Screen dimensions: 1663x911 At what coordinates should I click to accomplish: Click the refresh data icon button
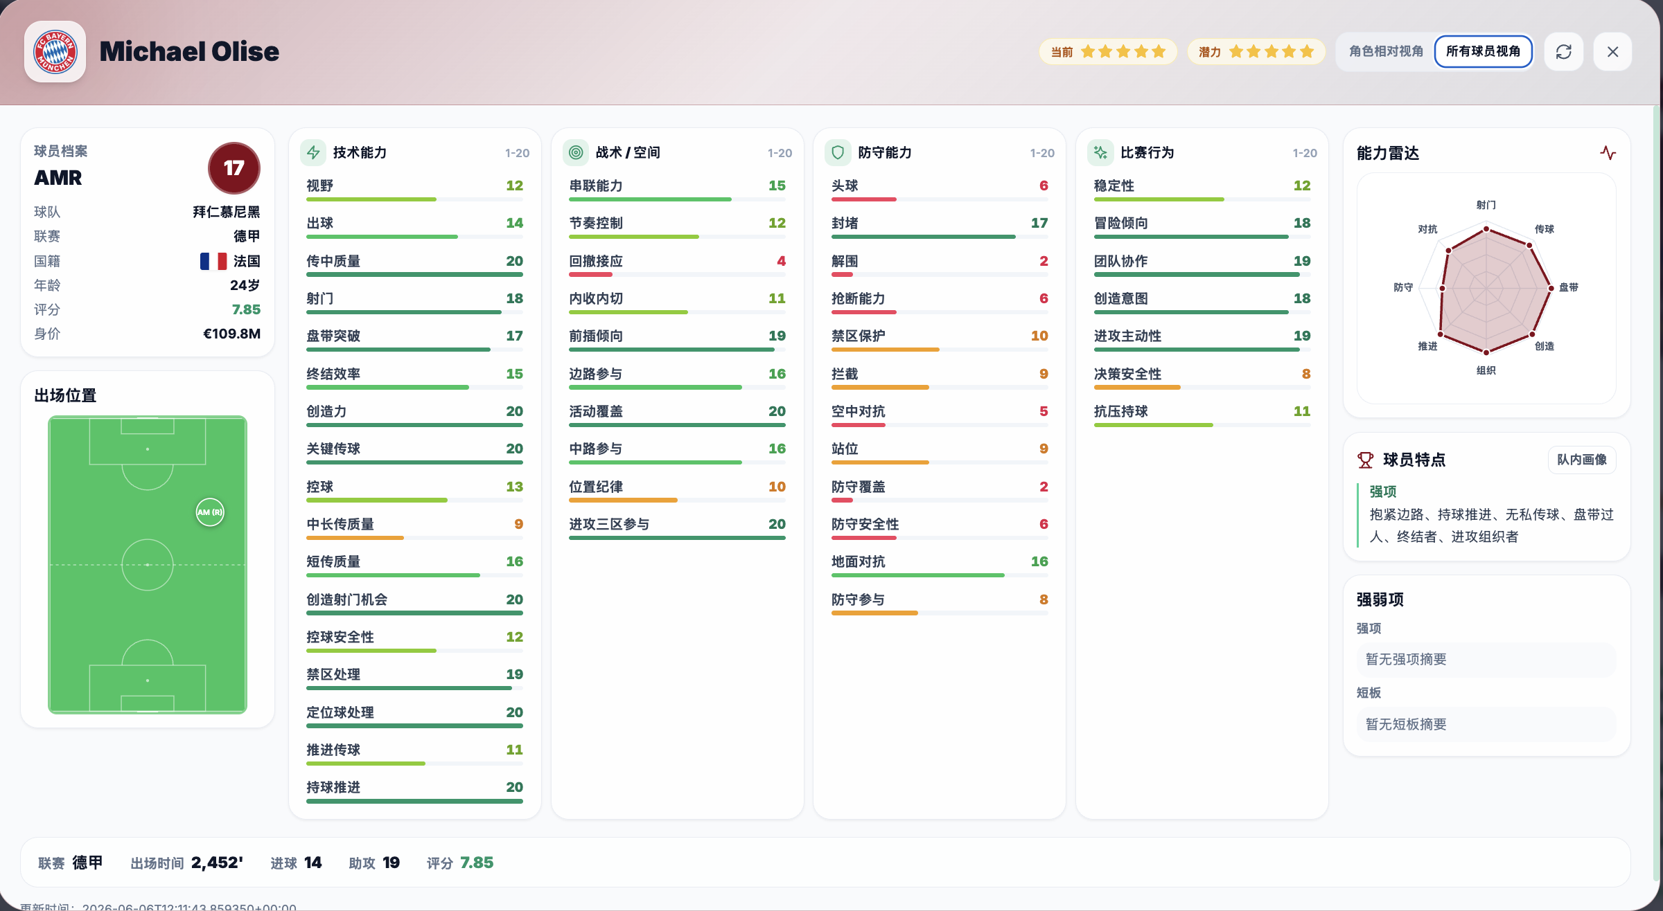point(1564,52)
